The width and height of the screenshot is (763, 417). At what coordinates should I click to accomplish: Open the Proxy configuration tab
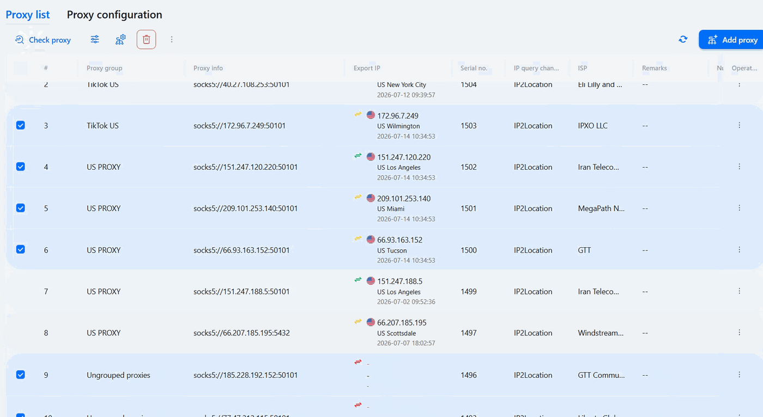click(114, 15)
